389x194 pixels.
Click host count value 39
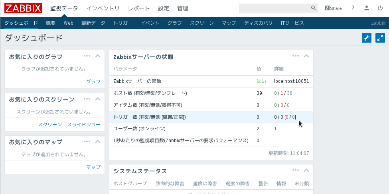pyautogui.click(x=259, y=93)
